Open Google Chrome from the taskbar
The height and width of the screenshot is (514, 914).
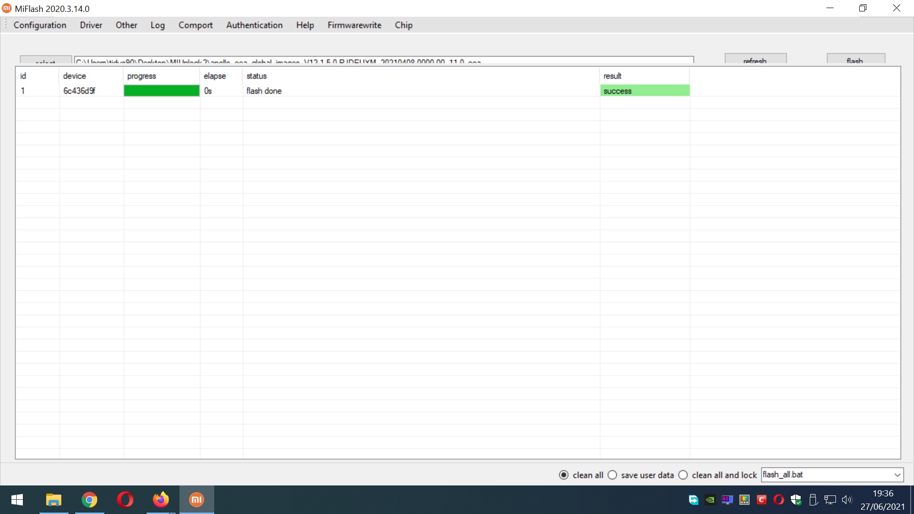point(89,500)
